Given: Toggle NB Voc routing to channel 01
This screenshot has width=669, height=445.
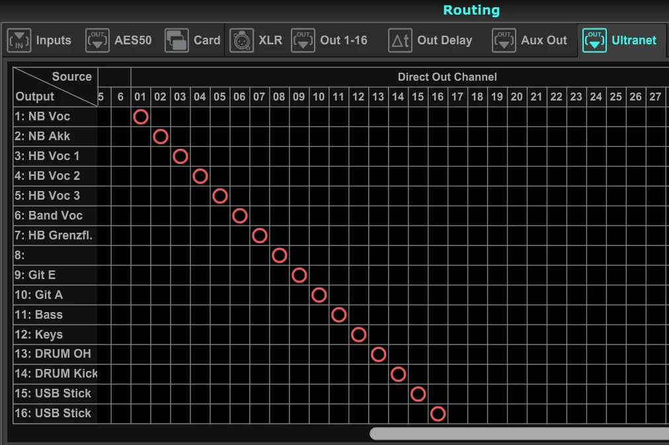Looking at the screenshot, I should click(140, 117).
